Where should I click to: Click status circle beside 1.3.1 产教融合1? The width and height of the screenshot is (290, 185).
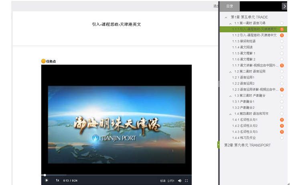click(x=282, y=102)
